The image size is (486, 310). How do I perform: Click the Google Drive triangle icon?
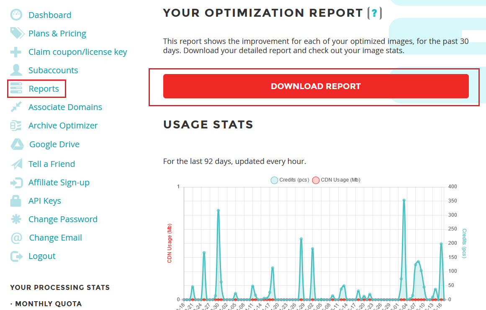click(17, 144)
